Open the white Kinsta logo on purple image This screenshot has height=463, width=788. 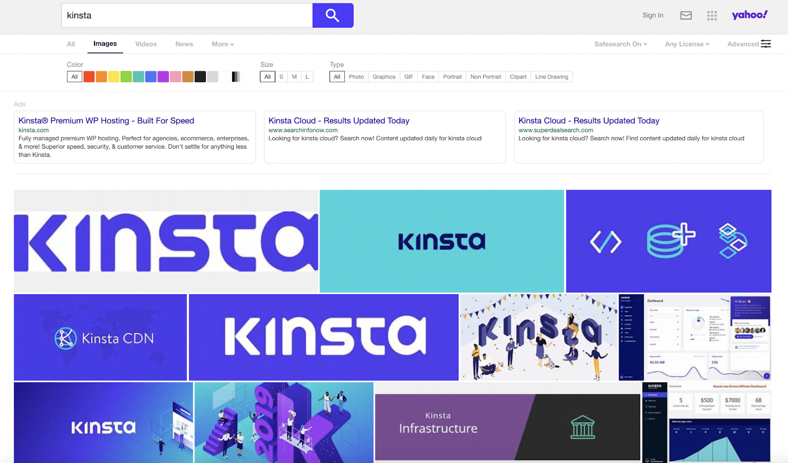[324, 338]
